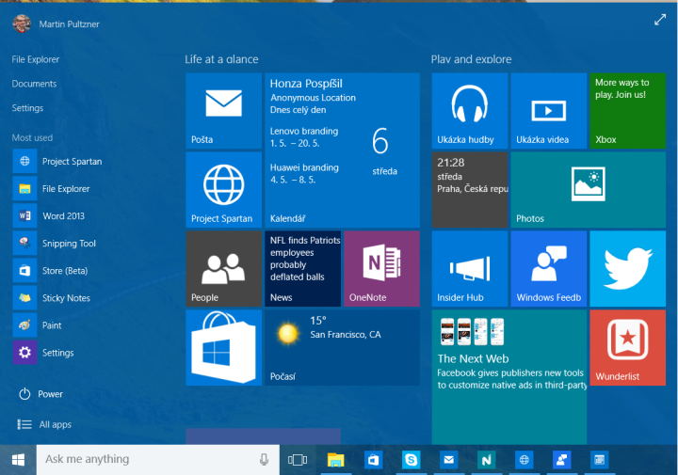Click the Most used heading
678x475 pixels.
coord(32,137)
